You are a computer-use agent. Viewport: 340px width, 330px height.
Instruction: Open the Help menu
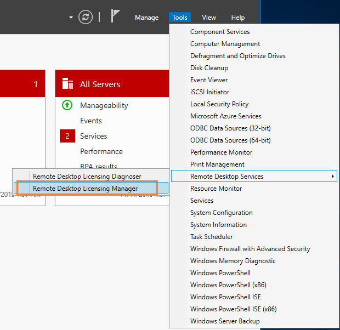click(238, 18)
